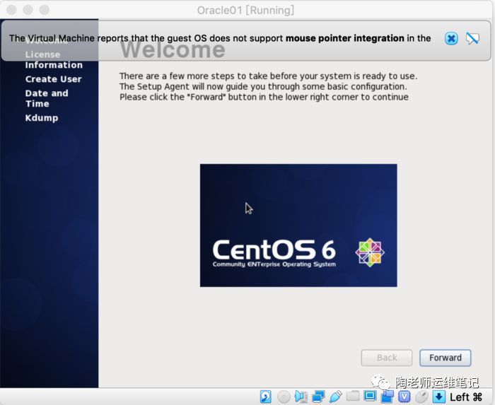The image size is (495, 405).
Task: Suppress future mouse integration notification messages
Action: 472,38
